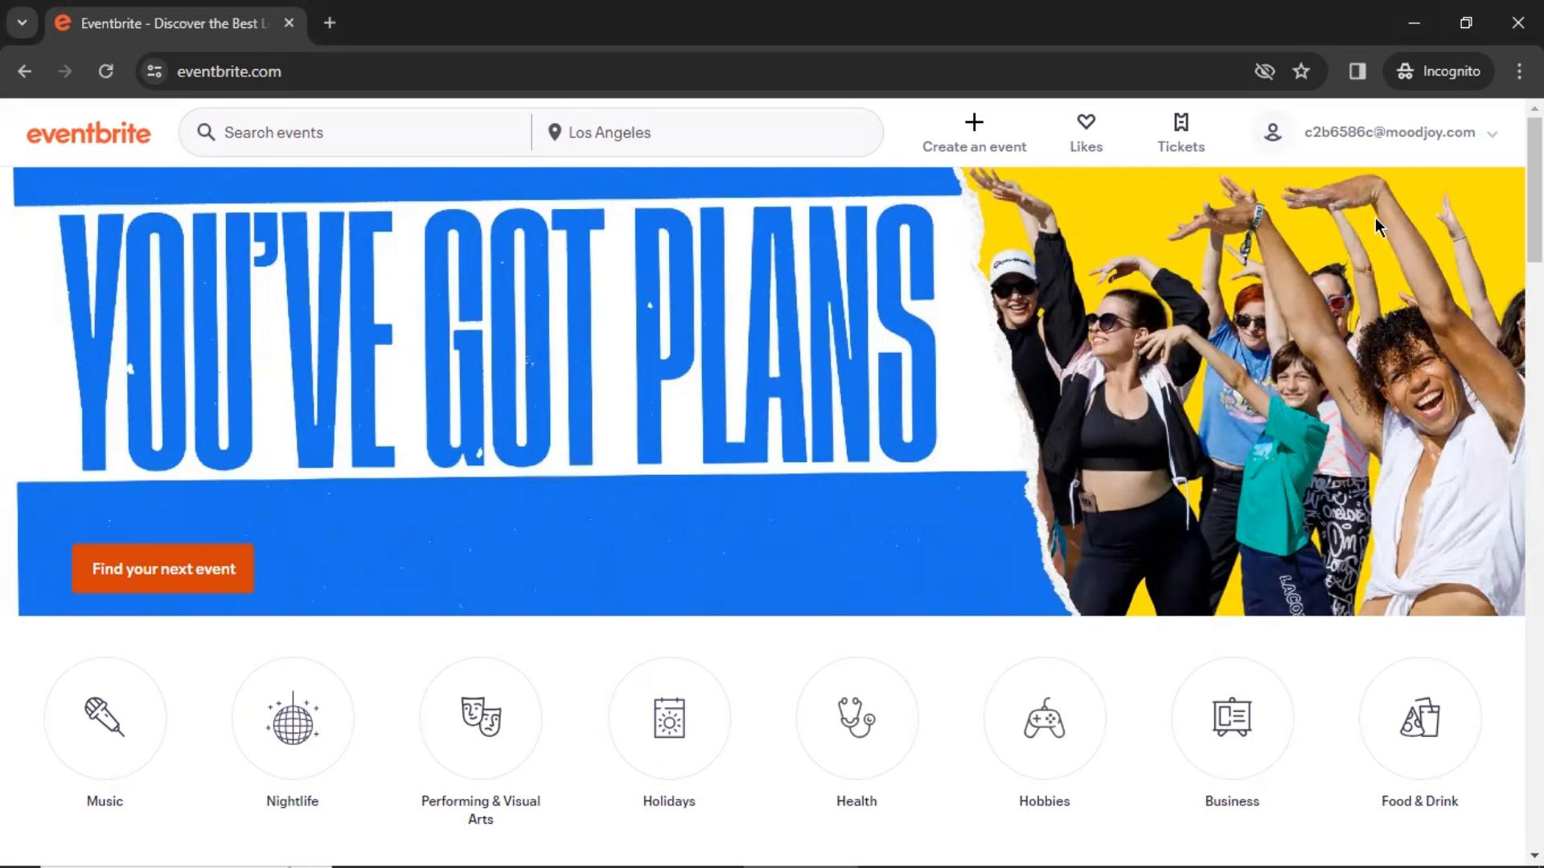Image resolution: width=1544 pixels, height=868 pixels.
Task: Click the Holidays category icon
Action: click(x=668, y=719)
